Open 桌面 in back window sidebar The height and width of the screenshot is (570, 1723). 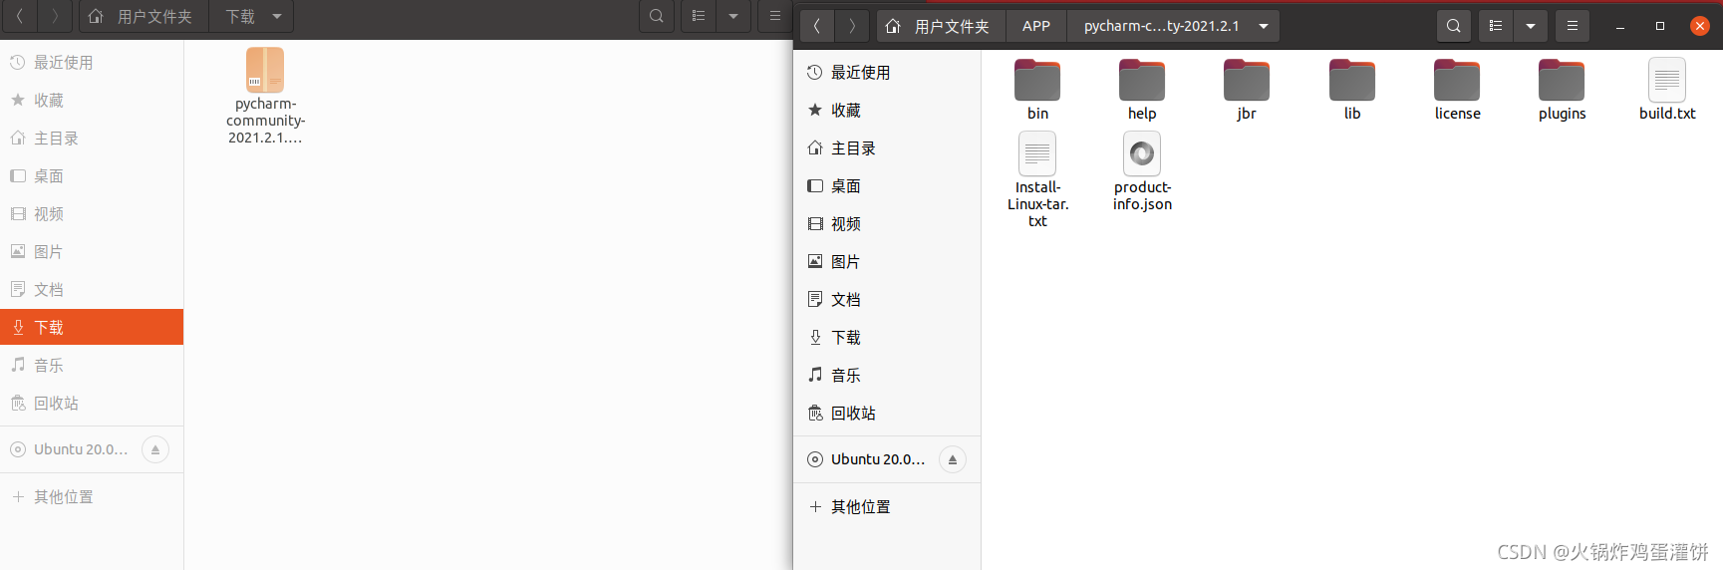(92, 175)
